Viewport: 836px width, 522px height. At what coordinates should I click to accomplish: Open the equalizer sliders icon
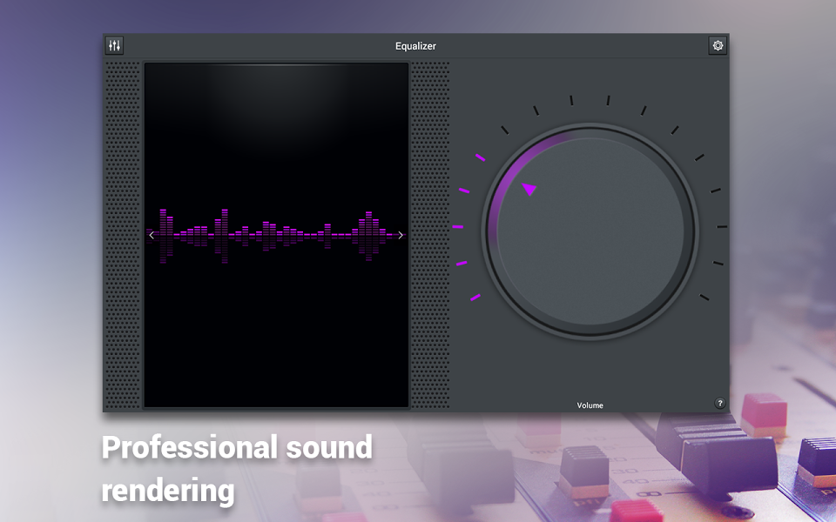click(x=114, y=46)
